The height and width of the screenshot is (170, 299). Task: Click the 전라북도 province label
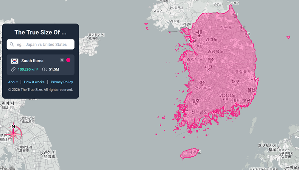203,88
